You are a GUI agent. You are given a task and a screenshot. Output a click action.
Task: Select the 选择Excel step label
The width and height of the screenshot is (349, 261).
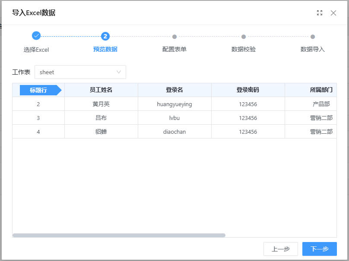pos(36,50)
